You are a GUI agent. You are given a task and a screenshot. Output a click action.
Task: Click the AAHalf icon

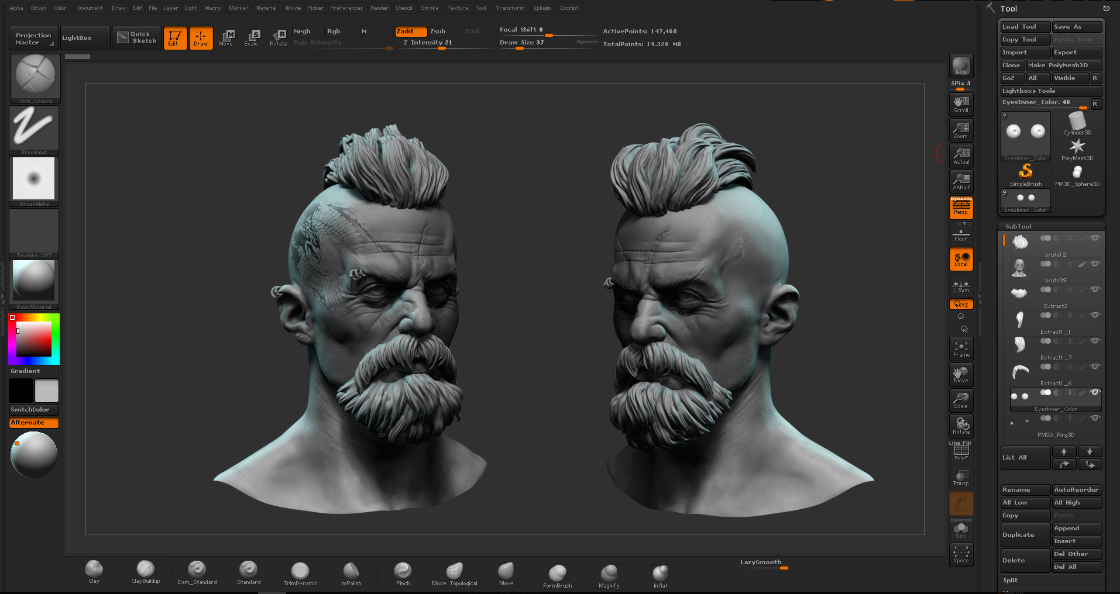(961, 182)
